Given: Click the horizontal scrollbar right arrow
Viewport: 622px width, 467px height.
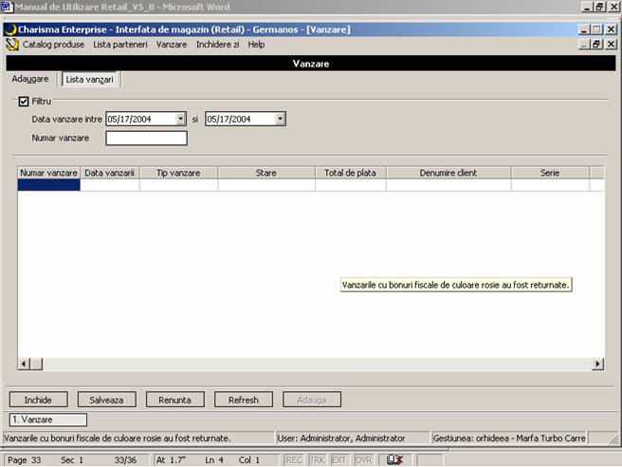Looking at the screenshot, I should (597, 364).
